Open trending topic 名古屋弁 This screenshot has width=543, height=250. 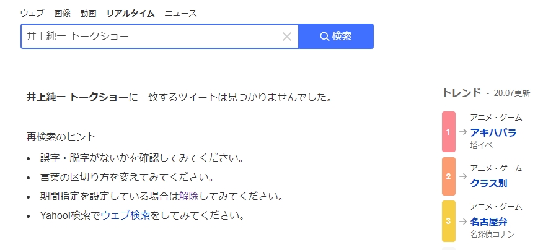point(488,222)
